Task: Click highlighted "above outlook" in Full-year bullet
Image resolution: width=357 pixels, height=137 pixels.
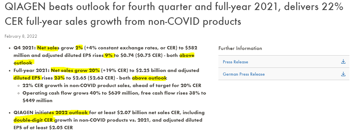Action: pos(149,78)
